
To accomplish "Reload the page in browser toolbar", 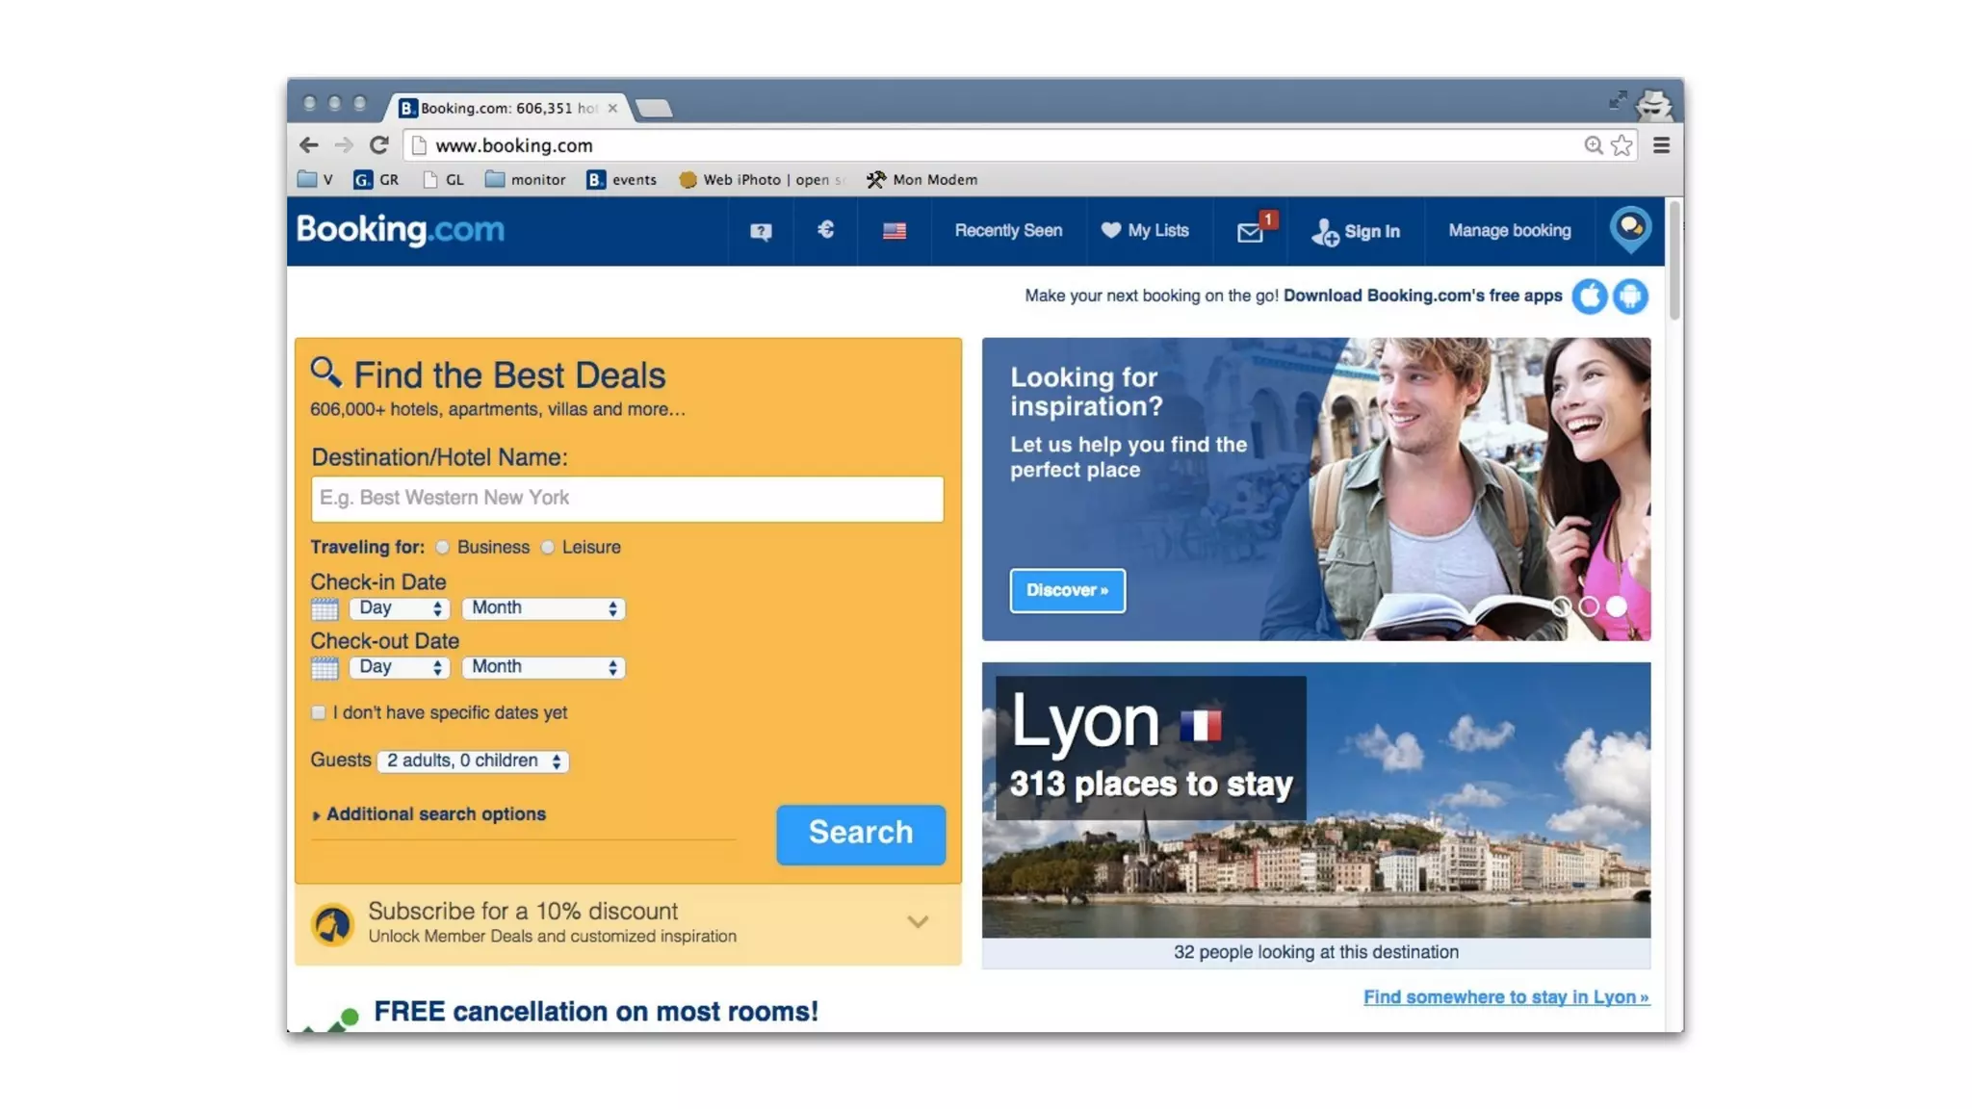I will pyautogui.click(x=379, y=145).
